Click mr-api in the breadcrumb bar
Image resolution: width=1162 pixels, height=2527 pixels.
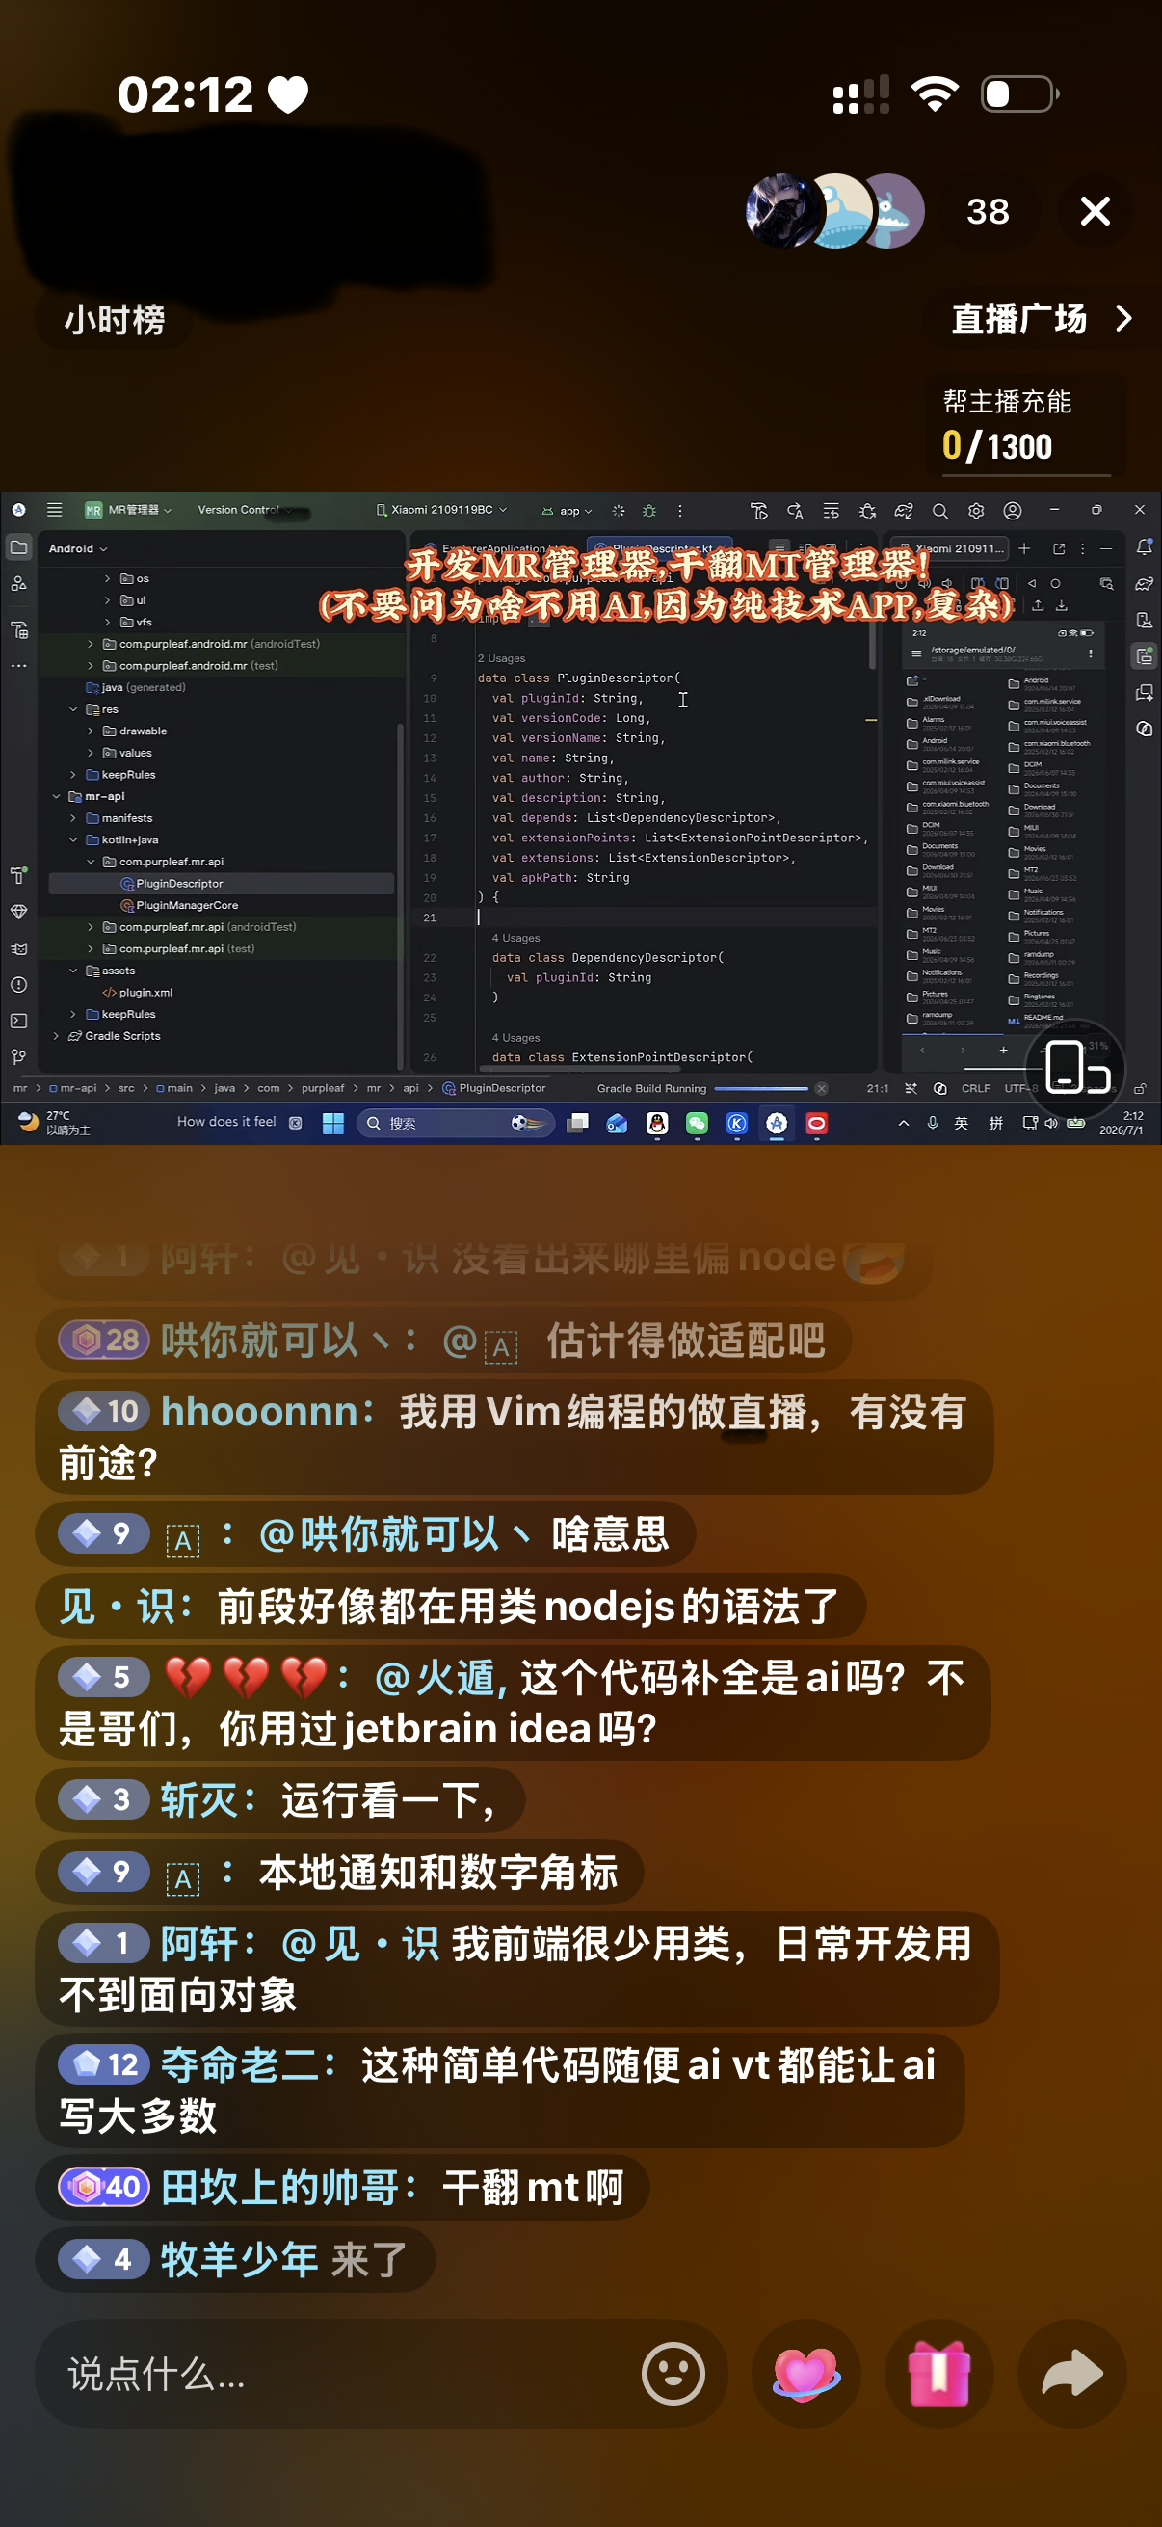pyautogui.click(x=73, y=1089)
